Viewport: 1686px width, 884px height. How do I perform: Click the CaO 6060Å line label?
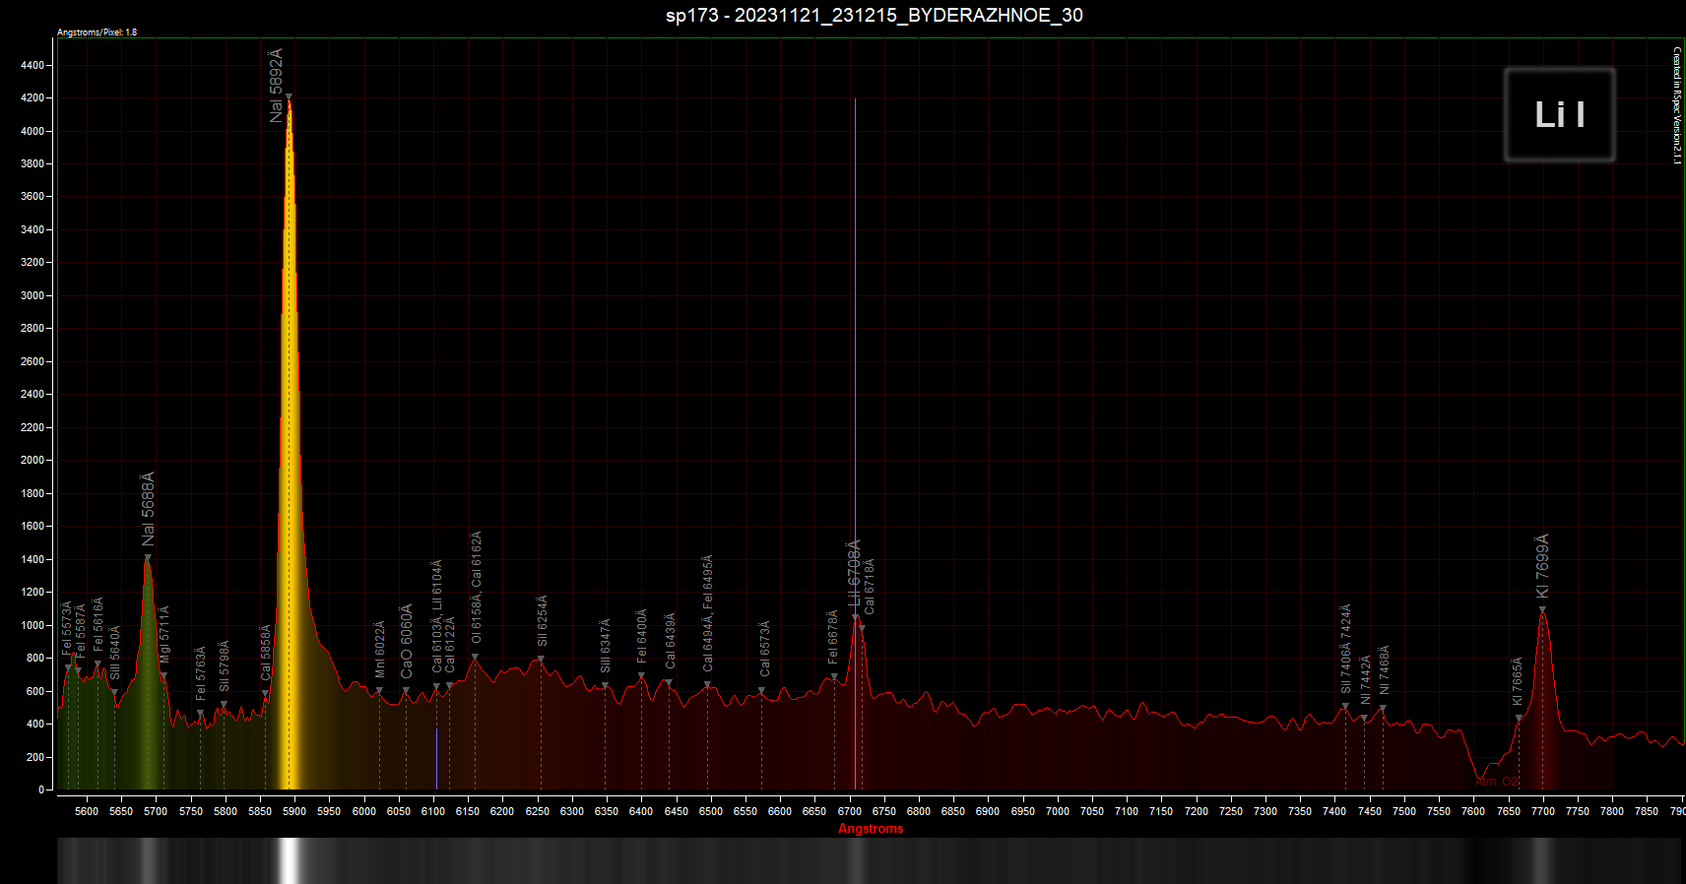point(407,641)
